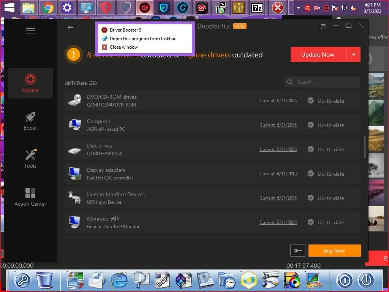Screen dimensions: 389x292
Task: Click the power shutdown icon in dock
Action: coord(366,280)
